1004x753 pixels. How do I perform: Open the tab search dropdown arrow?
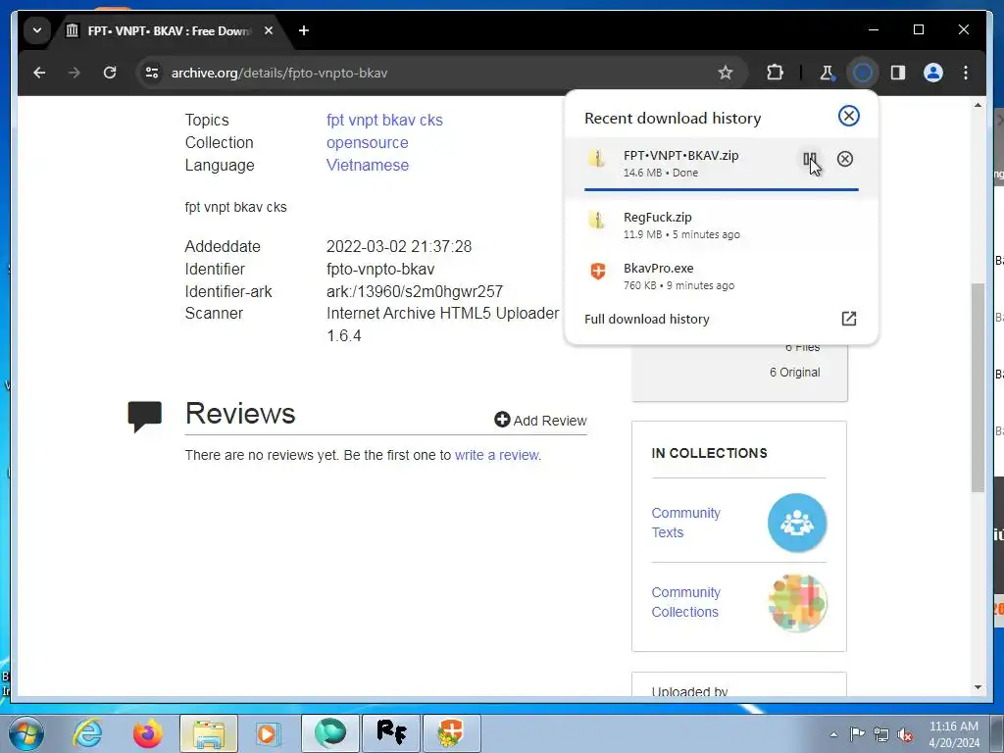coord(37,30)
